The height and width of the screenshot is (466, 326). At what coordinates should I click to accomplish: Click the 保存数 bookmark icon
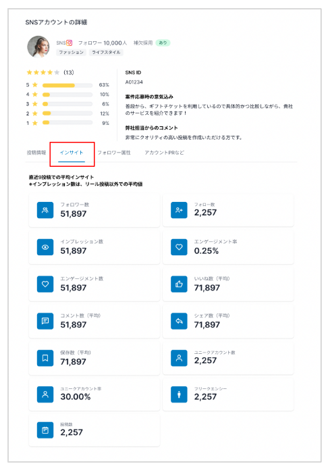[45, 358]
